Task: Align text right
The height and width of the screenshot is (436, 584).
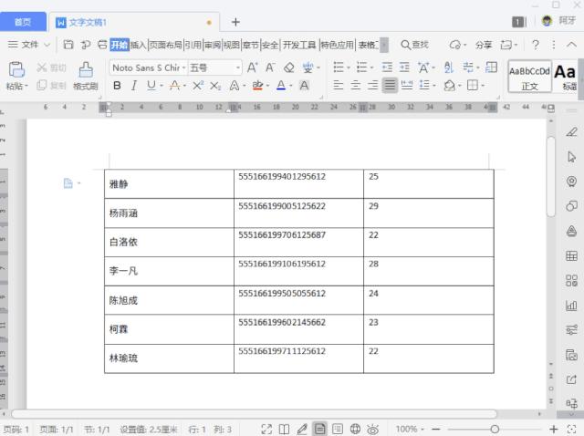Action: coord(372,85)
